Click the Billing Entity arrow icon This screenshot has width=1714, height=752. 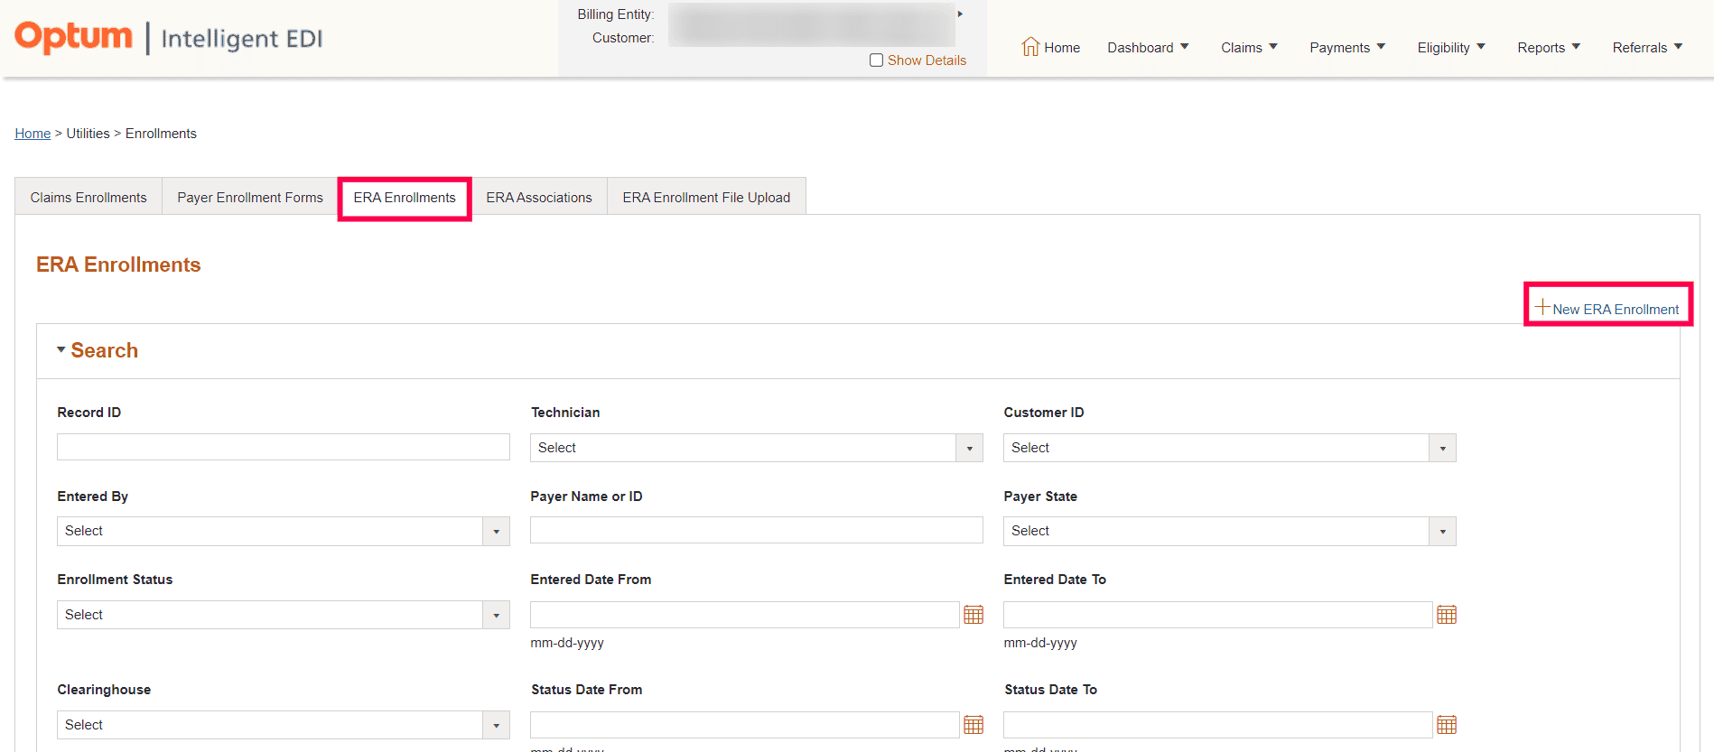(960, 14)
